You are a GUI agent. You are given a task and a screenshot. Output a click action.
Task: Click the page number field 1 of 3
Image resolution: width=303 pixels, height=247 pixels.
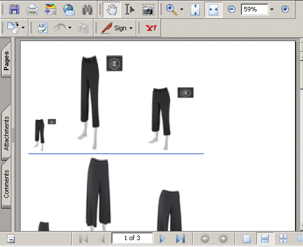point(132,238)
